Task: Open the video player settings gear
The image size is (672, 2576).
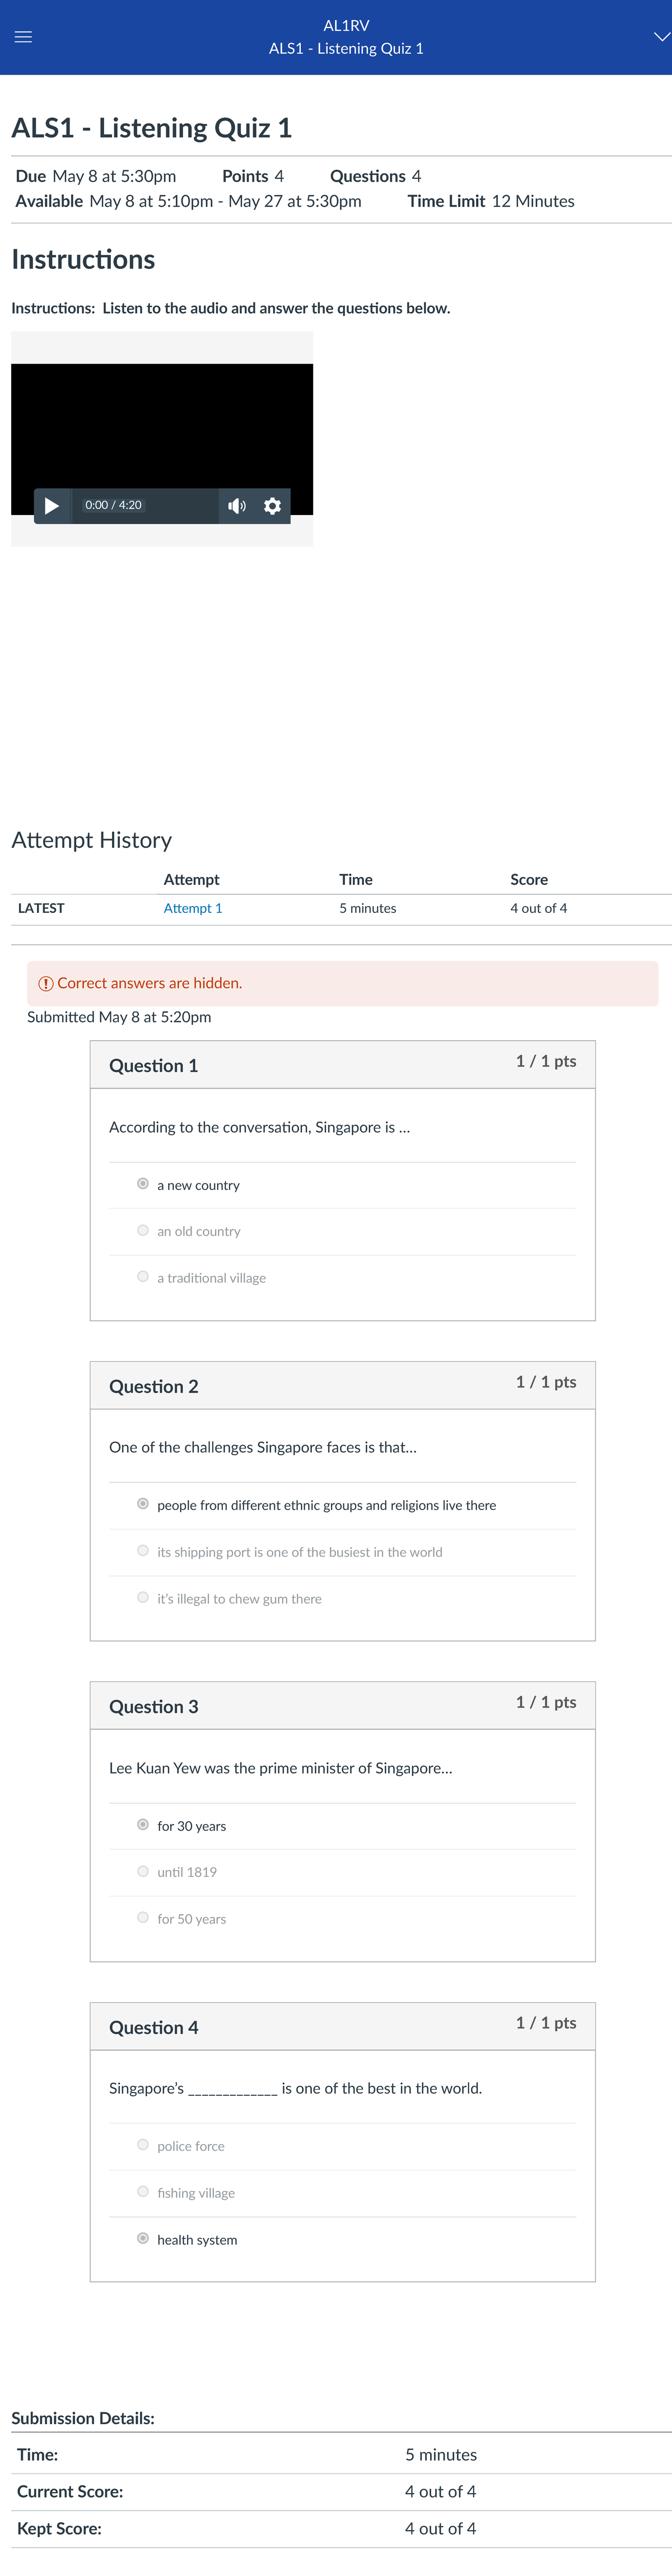Action: (271, 506)
